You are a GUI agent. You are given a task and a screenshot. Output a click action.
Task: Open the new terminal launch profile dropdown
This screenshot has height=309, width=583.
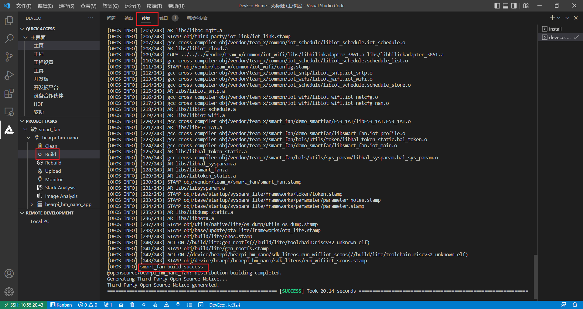[559, 18]
